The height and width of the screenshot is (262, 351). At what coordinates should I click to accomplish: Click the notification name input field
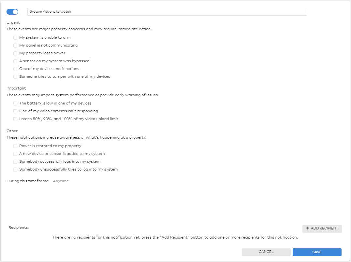tap(167, 12)
